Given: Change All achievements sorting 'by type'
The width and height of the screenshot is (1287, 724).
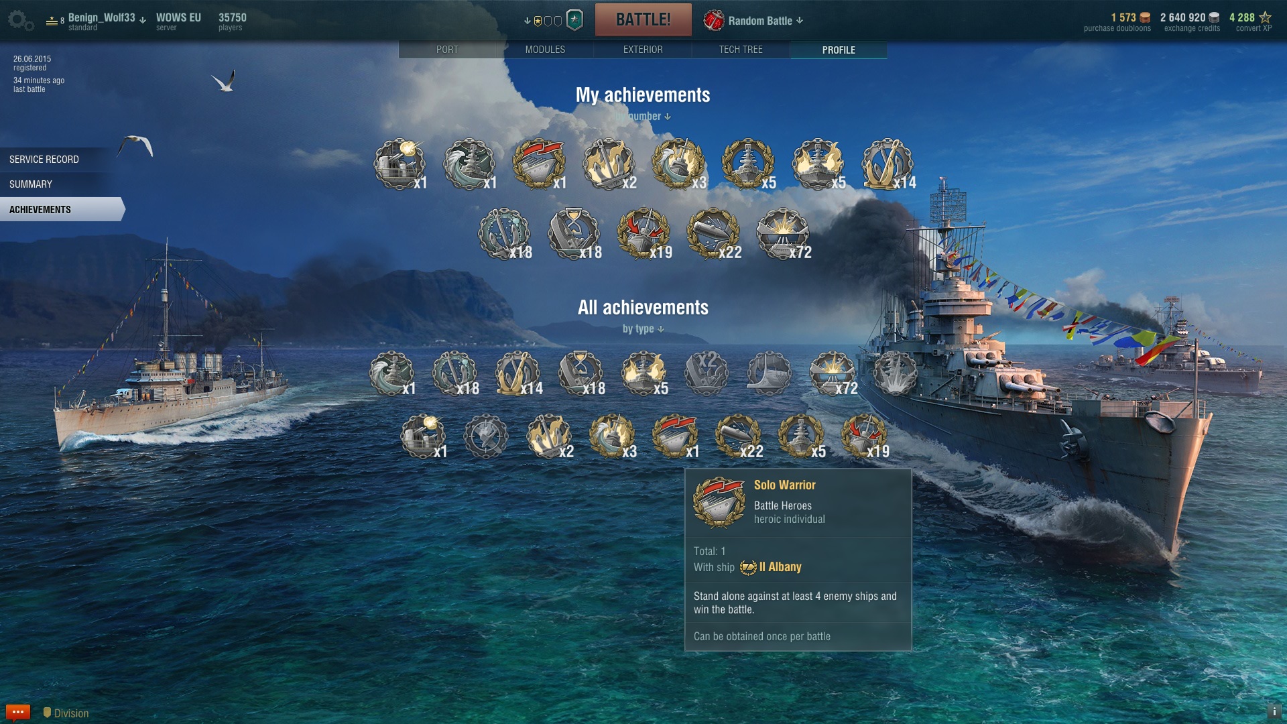Looking at the screenshot, I should (x=643, y=328).
